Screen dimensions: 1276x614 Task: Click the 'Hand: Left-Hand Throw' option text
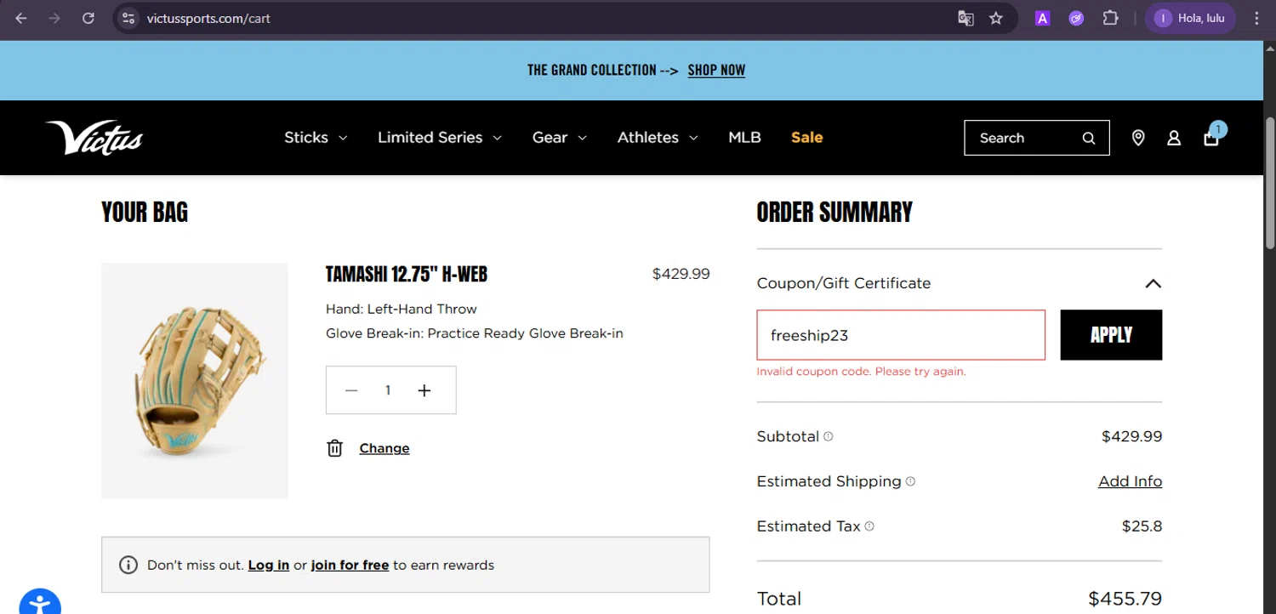pos(401,309)
